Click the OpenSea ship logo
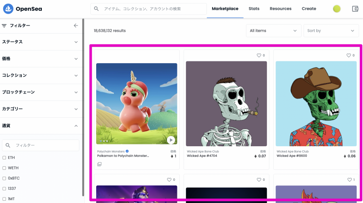Image resolution: width=363 pixels, height=203 pixels. click(x=8, y=9)
